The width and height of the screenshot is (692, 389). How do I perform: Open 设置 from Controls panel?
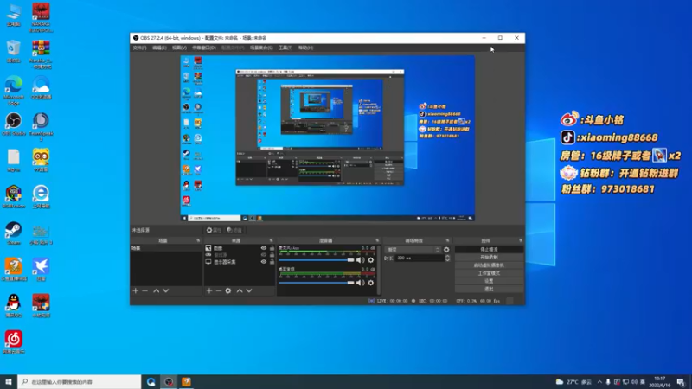[489, 282]
